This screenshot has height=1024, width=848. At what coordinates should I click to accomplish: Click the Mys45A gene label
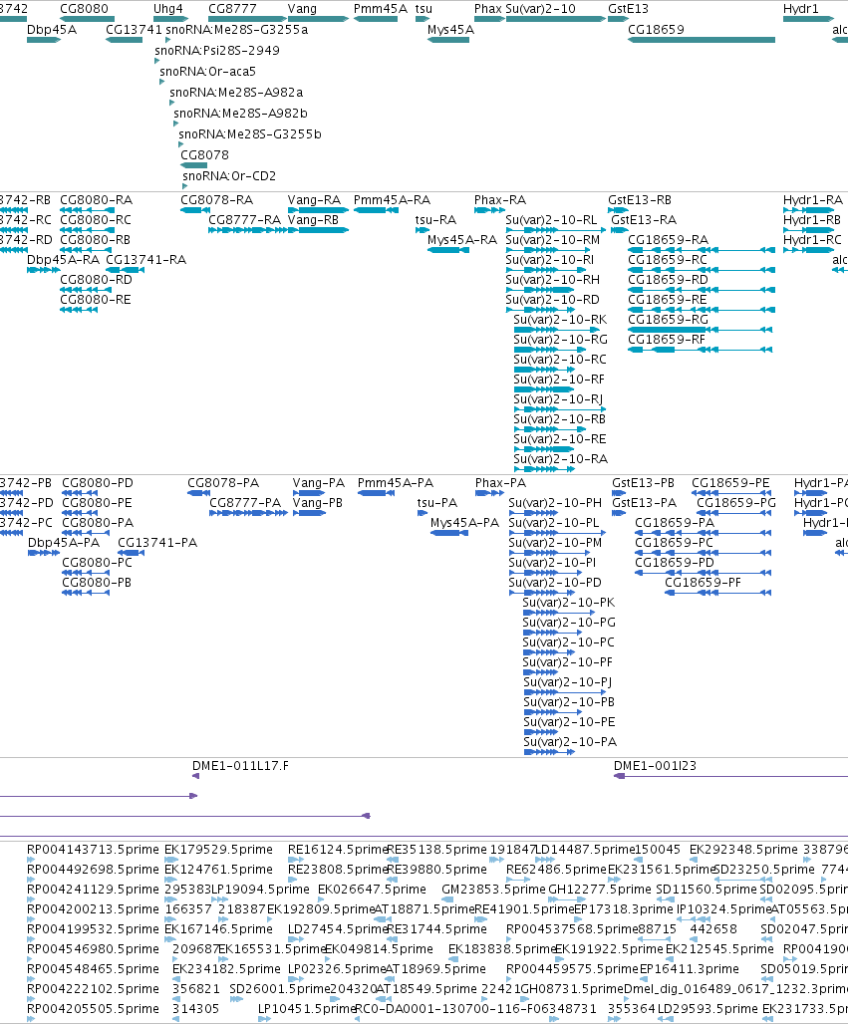pos(450,30)
